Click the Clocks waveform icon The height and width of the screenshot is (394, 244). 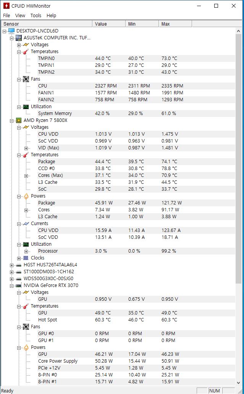pos(26,258)
